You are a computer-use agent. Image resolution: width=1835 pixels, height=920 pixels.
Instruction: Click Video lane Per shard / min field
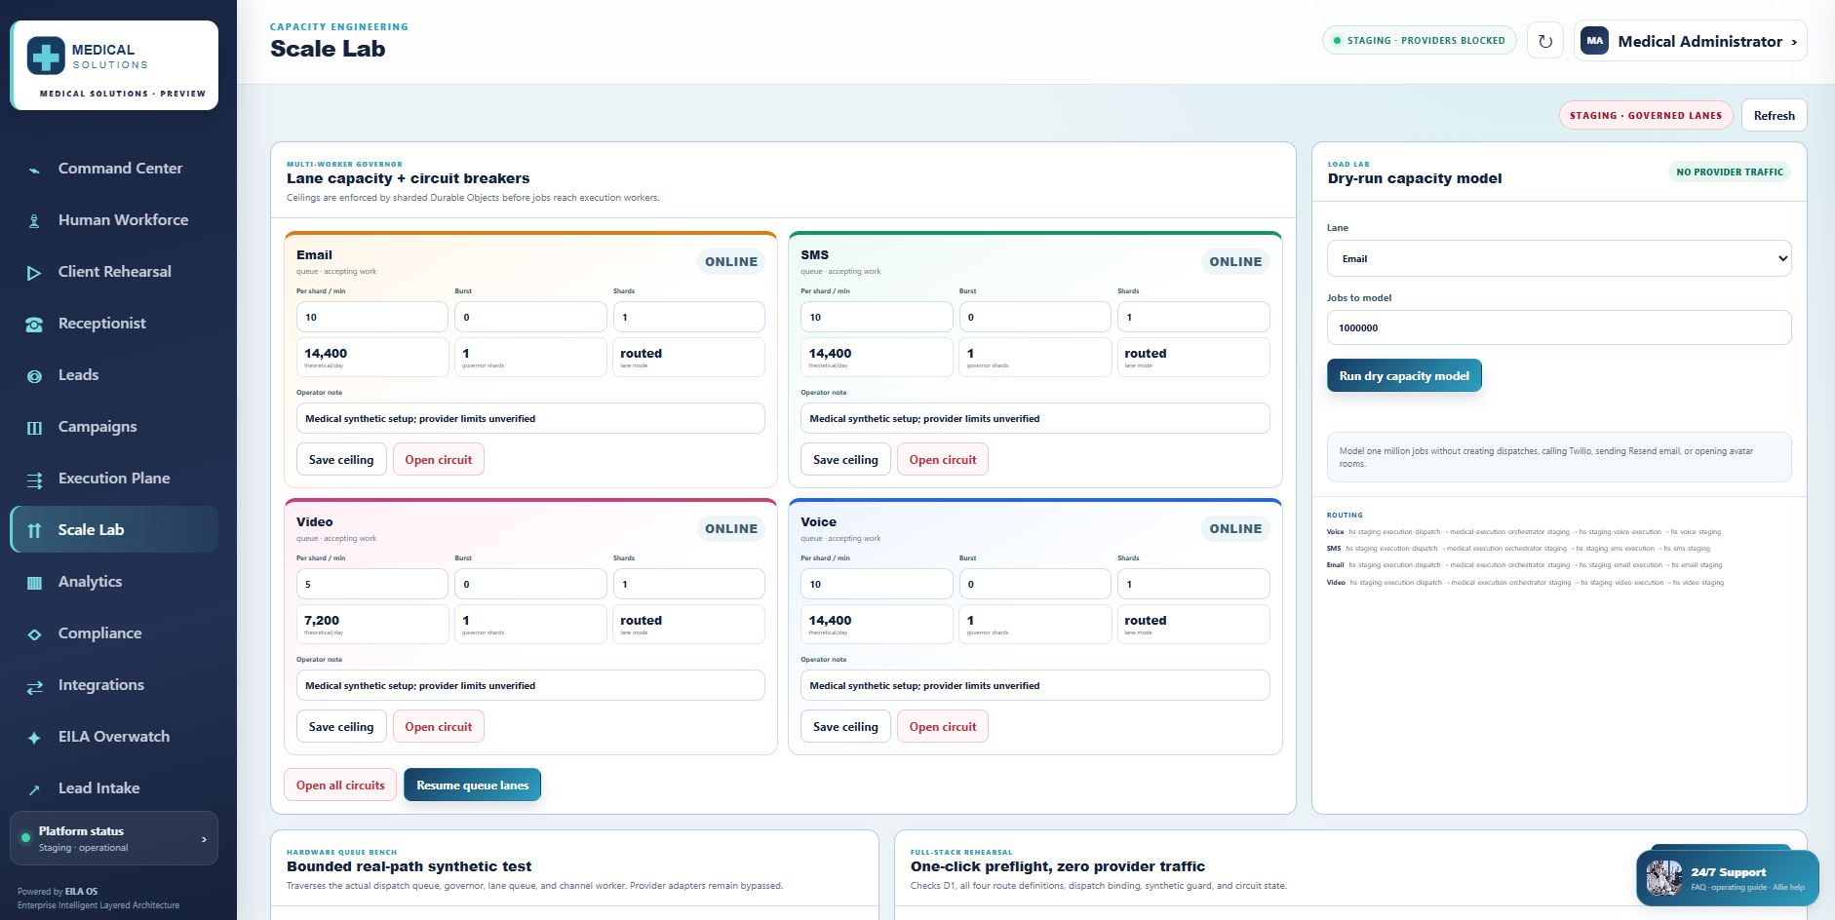coord(371,584)
